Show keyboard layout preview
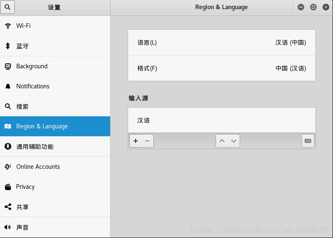Screen dimensions: 333x238 [308, 141]
